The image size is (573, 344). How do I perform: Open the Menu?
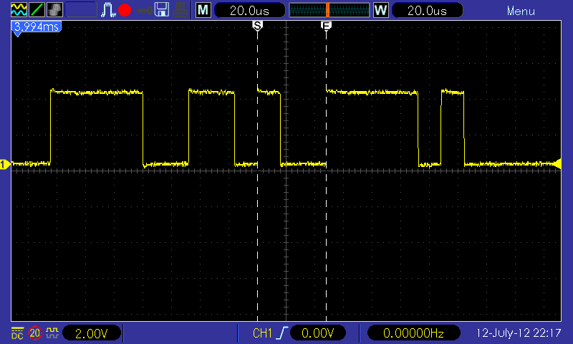(521, 11)
